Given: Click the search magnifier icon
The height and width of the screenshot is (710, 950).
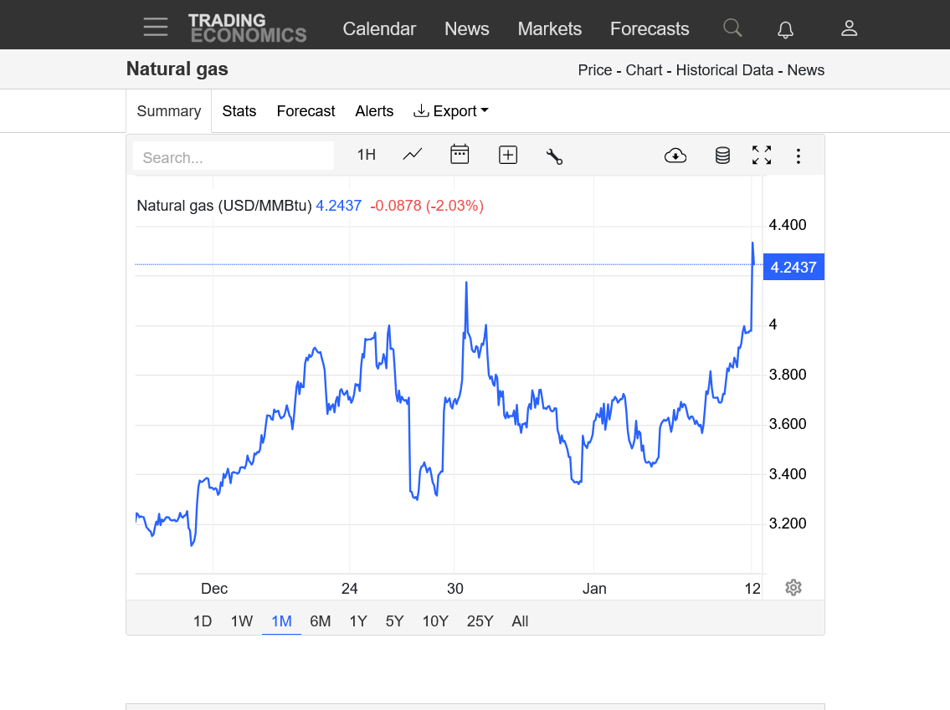Looking at the screenshot, I should pos(732,28).
